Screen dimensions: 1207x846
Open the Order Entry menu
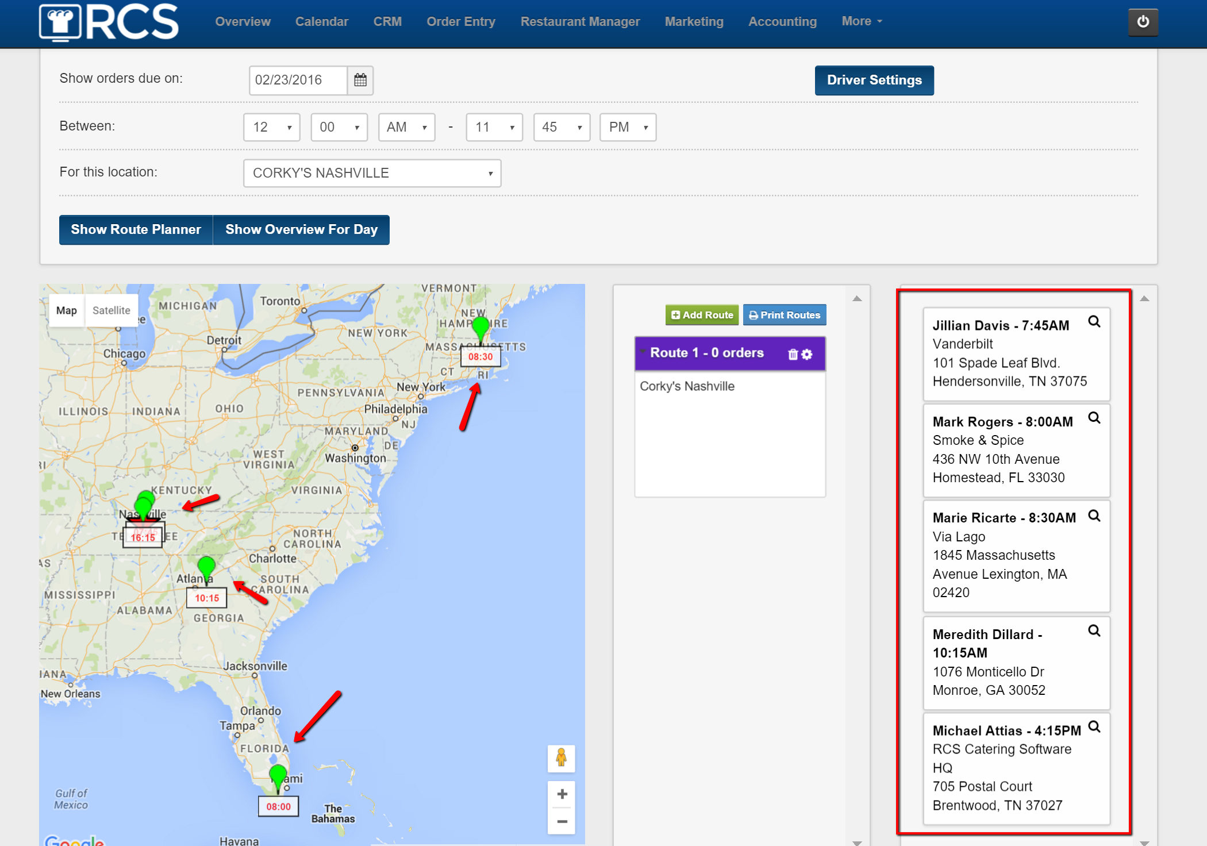tap(460, 21)
